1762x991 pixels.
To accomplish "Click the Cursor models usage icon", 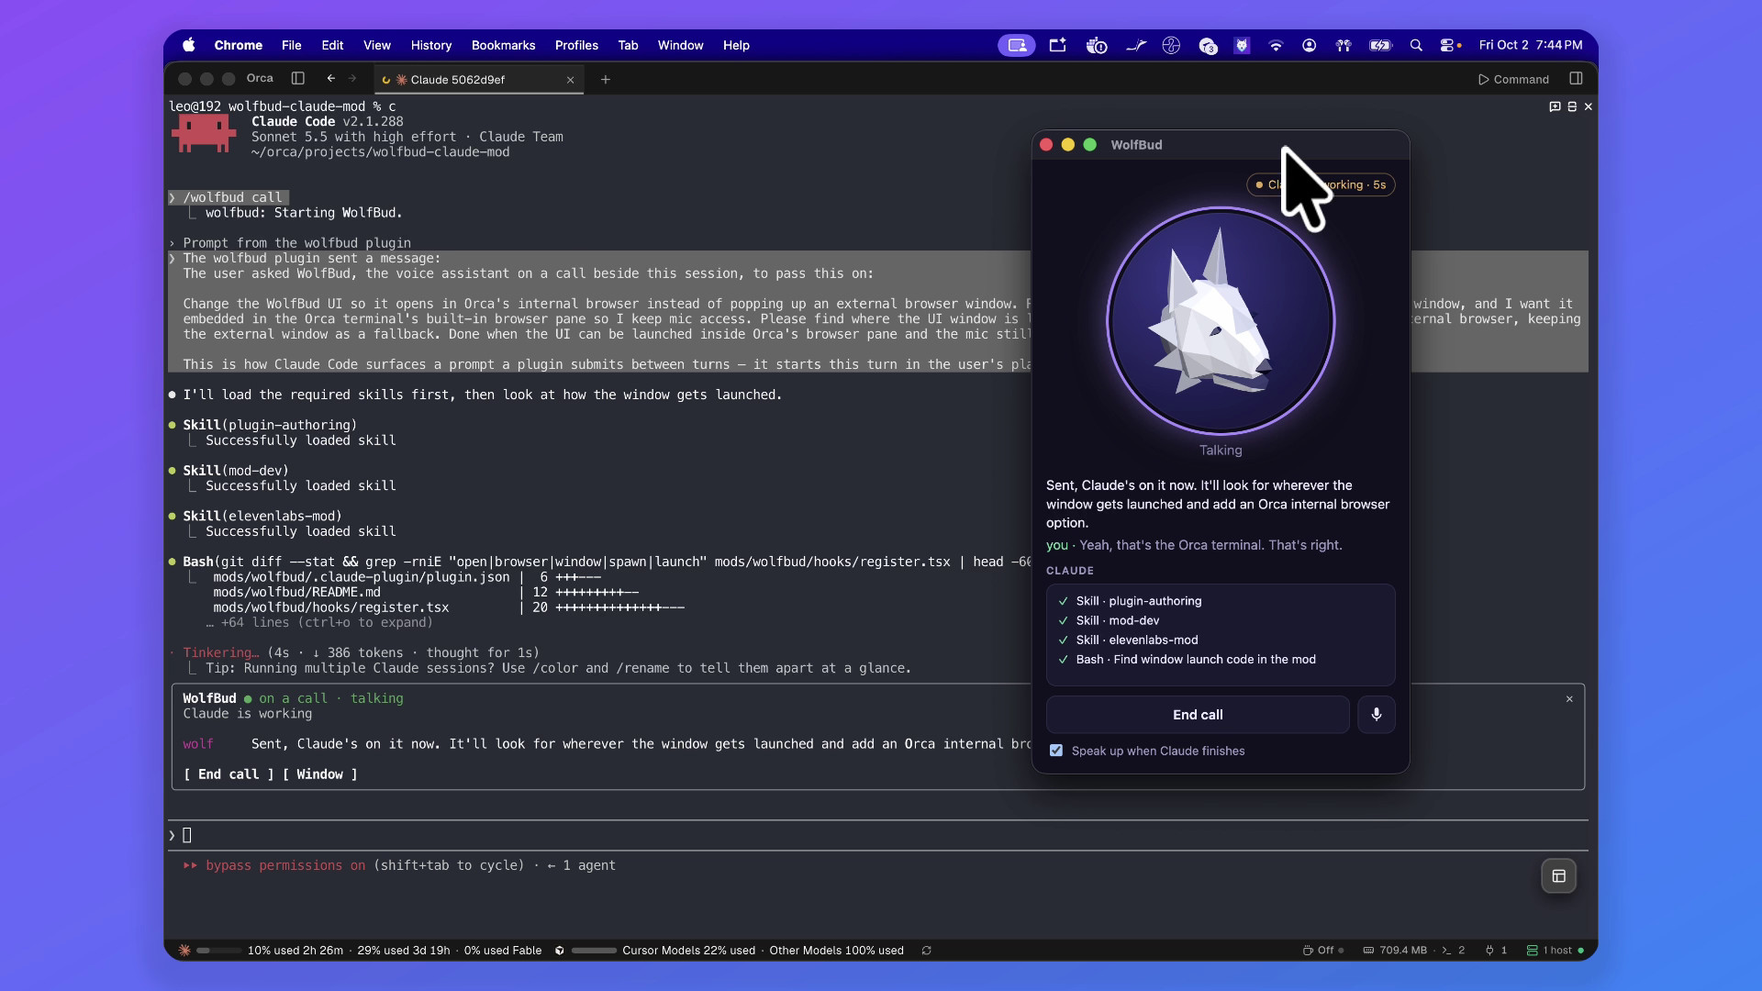I will (x=560, y=951).
